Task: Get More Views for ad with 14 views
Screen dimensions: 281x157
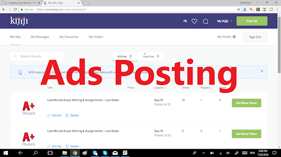Action: tap(246, 103)
